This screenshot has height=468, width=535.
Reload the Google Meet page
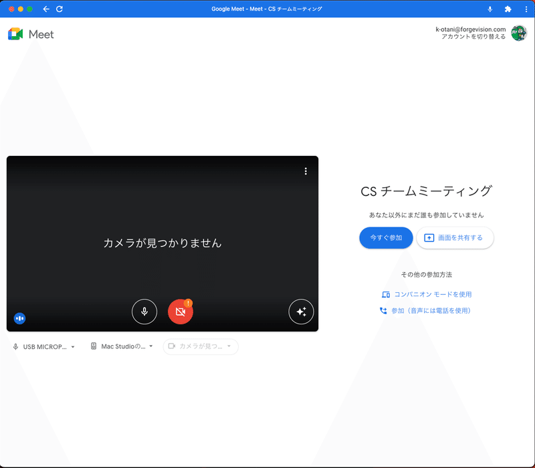60,9
